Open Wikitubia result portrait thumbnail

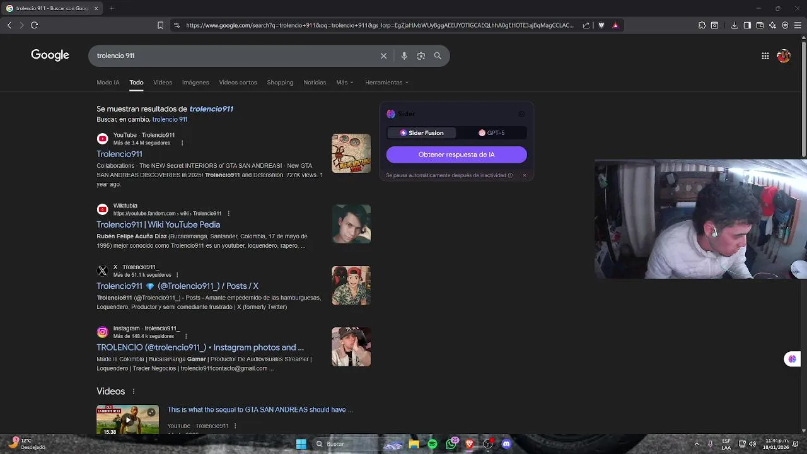351,224
